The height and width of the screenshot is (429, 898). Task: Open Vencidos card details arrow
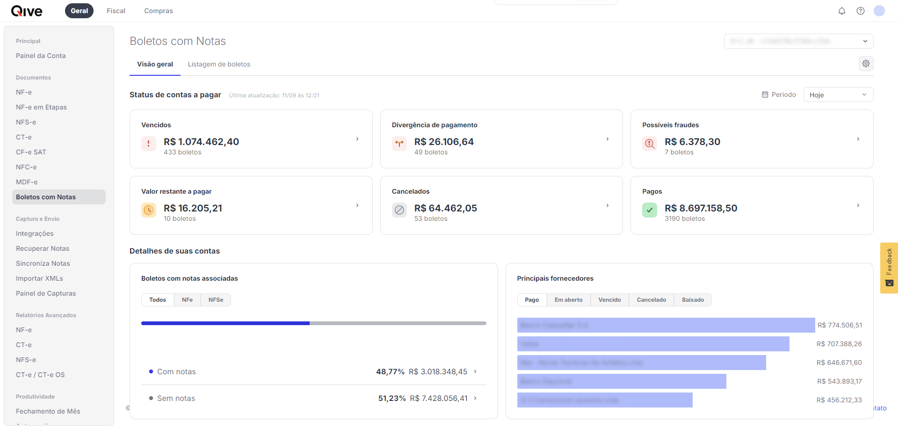pos(357,139)
